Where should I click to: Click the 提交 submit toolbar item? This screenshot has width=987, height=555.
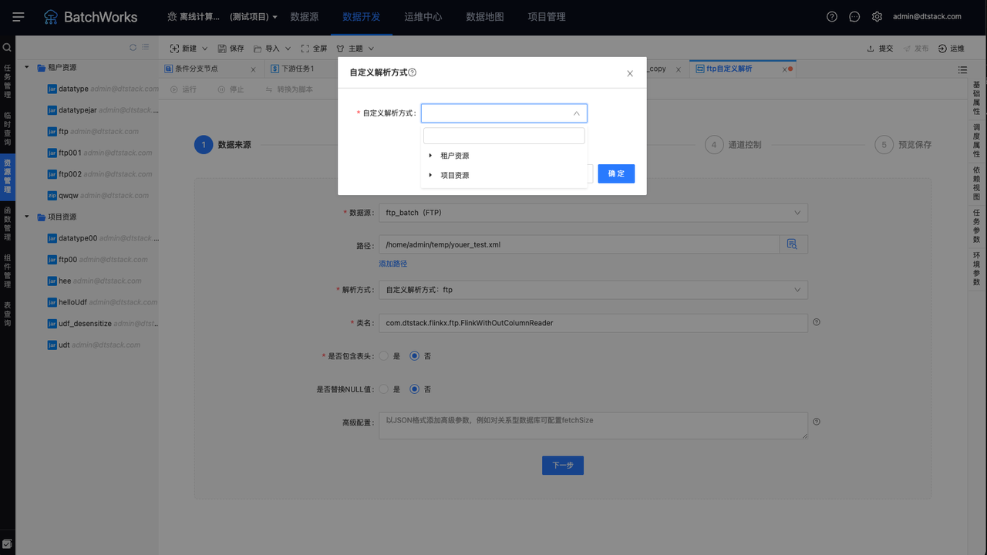tap(880, 49)
